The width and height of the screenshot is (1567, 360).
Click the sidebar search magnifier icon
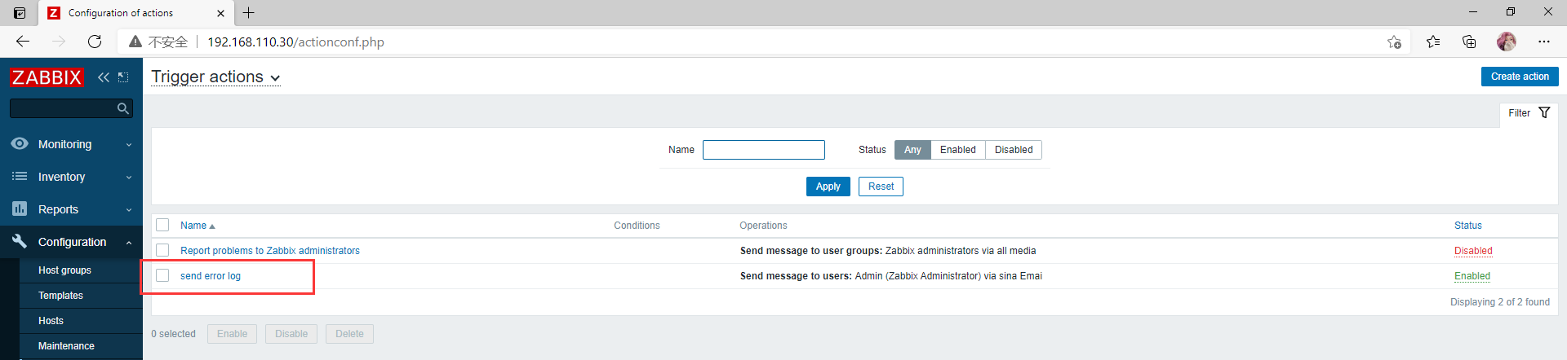coord(123,108)
